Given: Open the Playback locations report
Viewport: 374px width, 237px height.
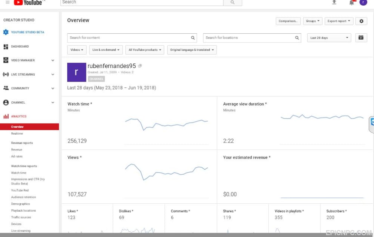Looking at the screenshot, I should click(23, 211).
